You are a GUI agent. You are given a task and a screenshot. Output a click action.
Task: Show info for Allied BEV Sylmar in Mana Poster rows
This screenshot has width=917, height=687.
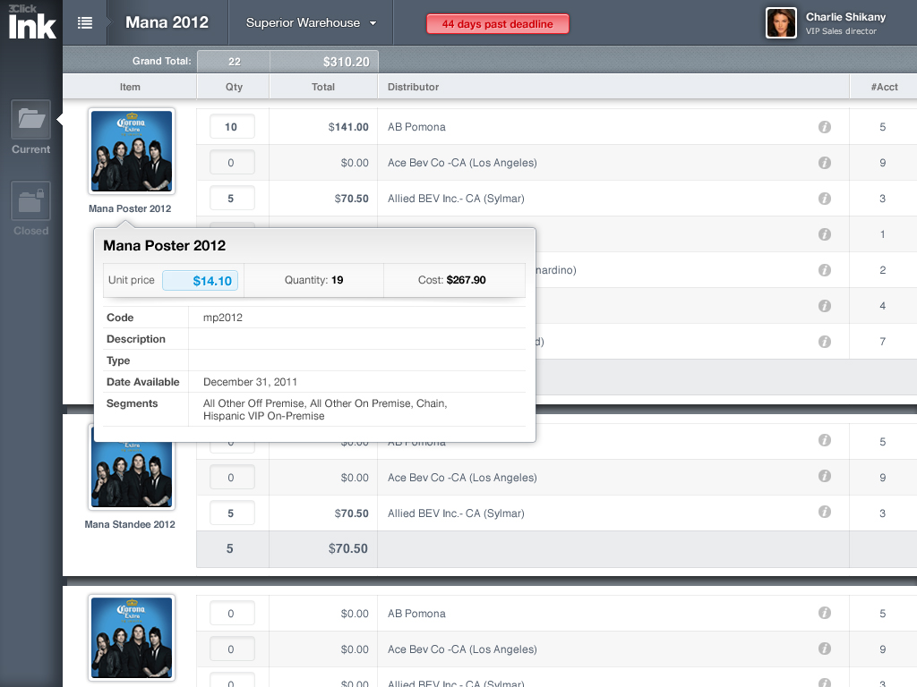[825, 199]
